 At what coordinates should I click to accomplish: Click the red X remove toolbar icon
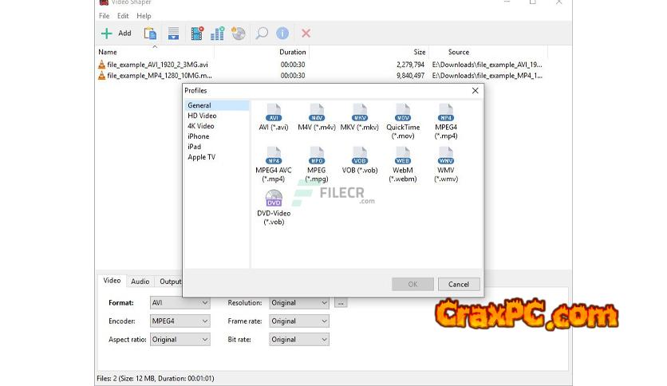tap(305, 33)
